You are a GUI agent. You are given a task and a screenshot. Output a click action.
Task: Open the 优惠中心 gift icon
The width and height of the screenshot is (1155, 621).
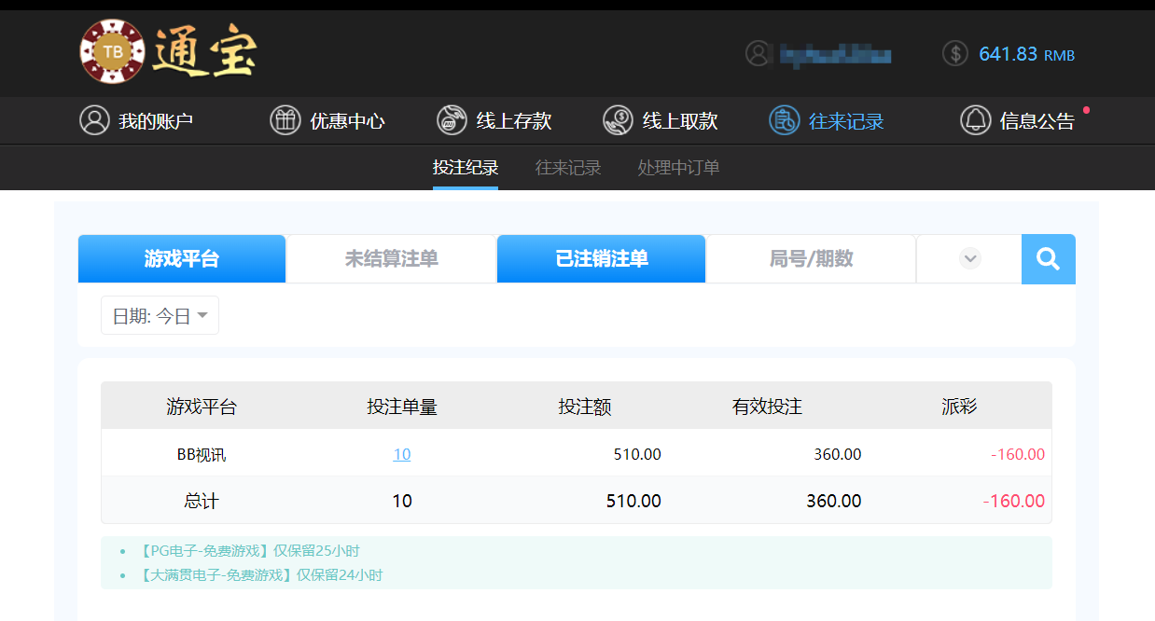click(x=285, y=119)
